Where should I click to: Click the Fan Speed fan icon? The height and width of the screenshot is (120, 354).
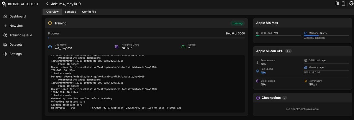258,71
